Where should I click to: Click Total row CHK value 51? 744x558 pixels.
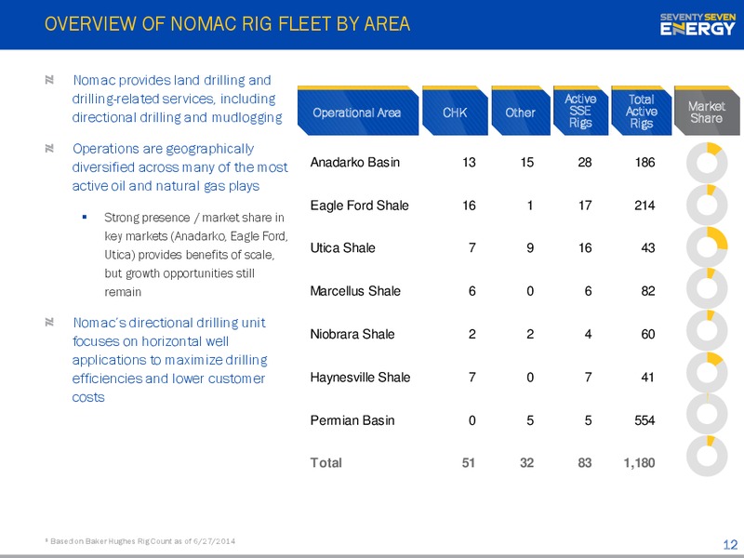coord(469,463)
